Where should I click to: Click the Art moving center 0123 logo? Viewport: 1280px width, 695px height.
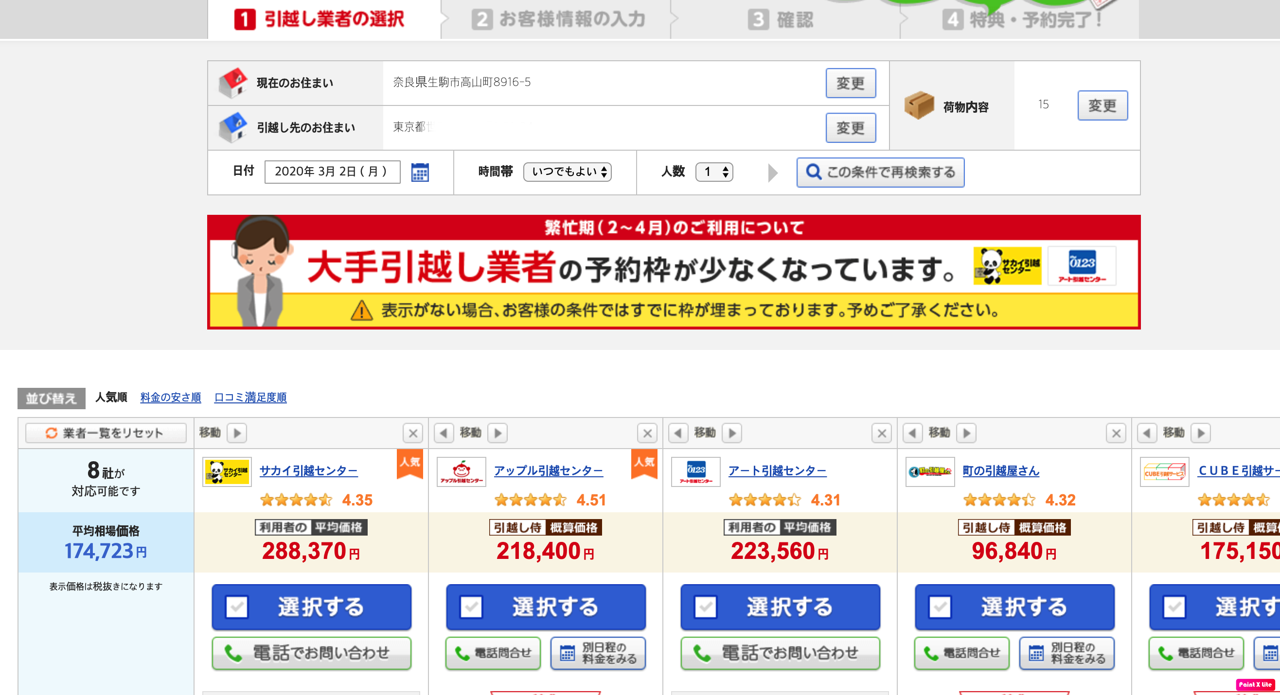point(695,471)
